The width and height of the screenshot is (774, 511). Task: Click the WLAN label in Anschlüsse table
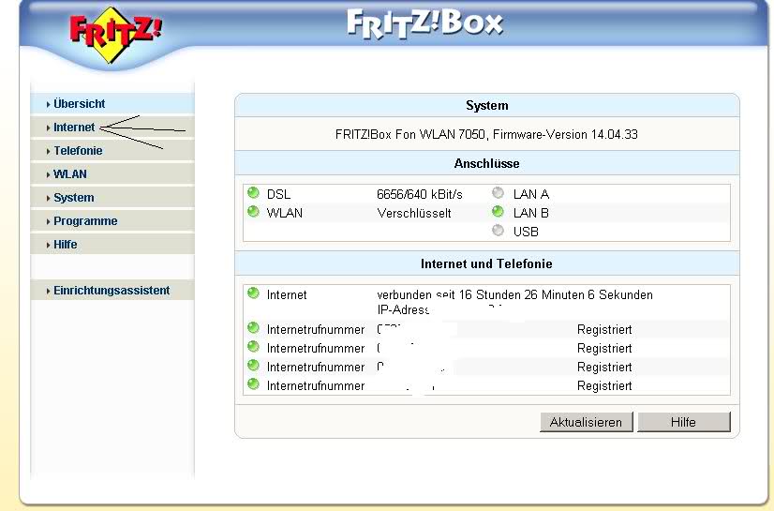(x=285, y=213)
